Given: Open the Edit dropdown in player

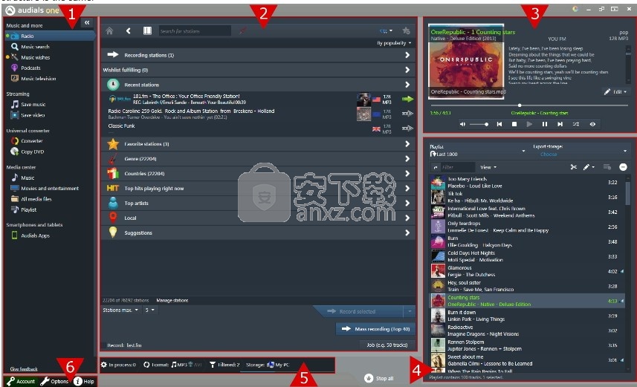Looking at the screenshot, I should click(616, 92).
